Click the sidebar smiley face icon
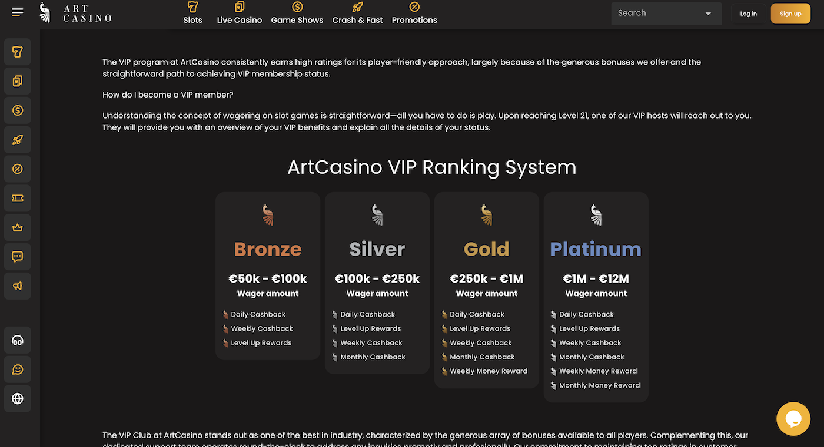 coord(18,369)
